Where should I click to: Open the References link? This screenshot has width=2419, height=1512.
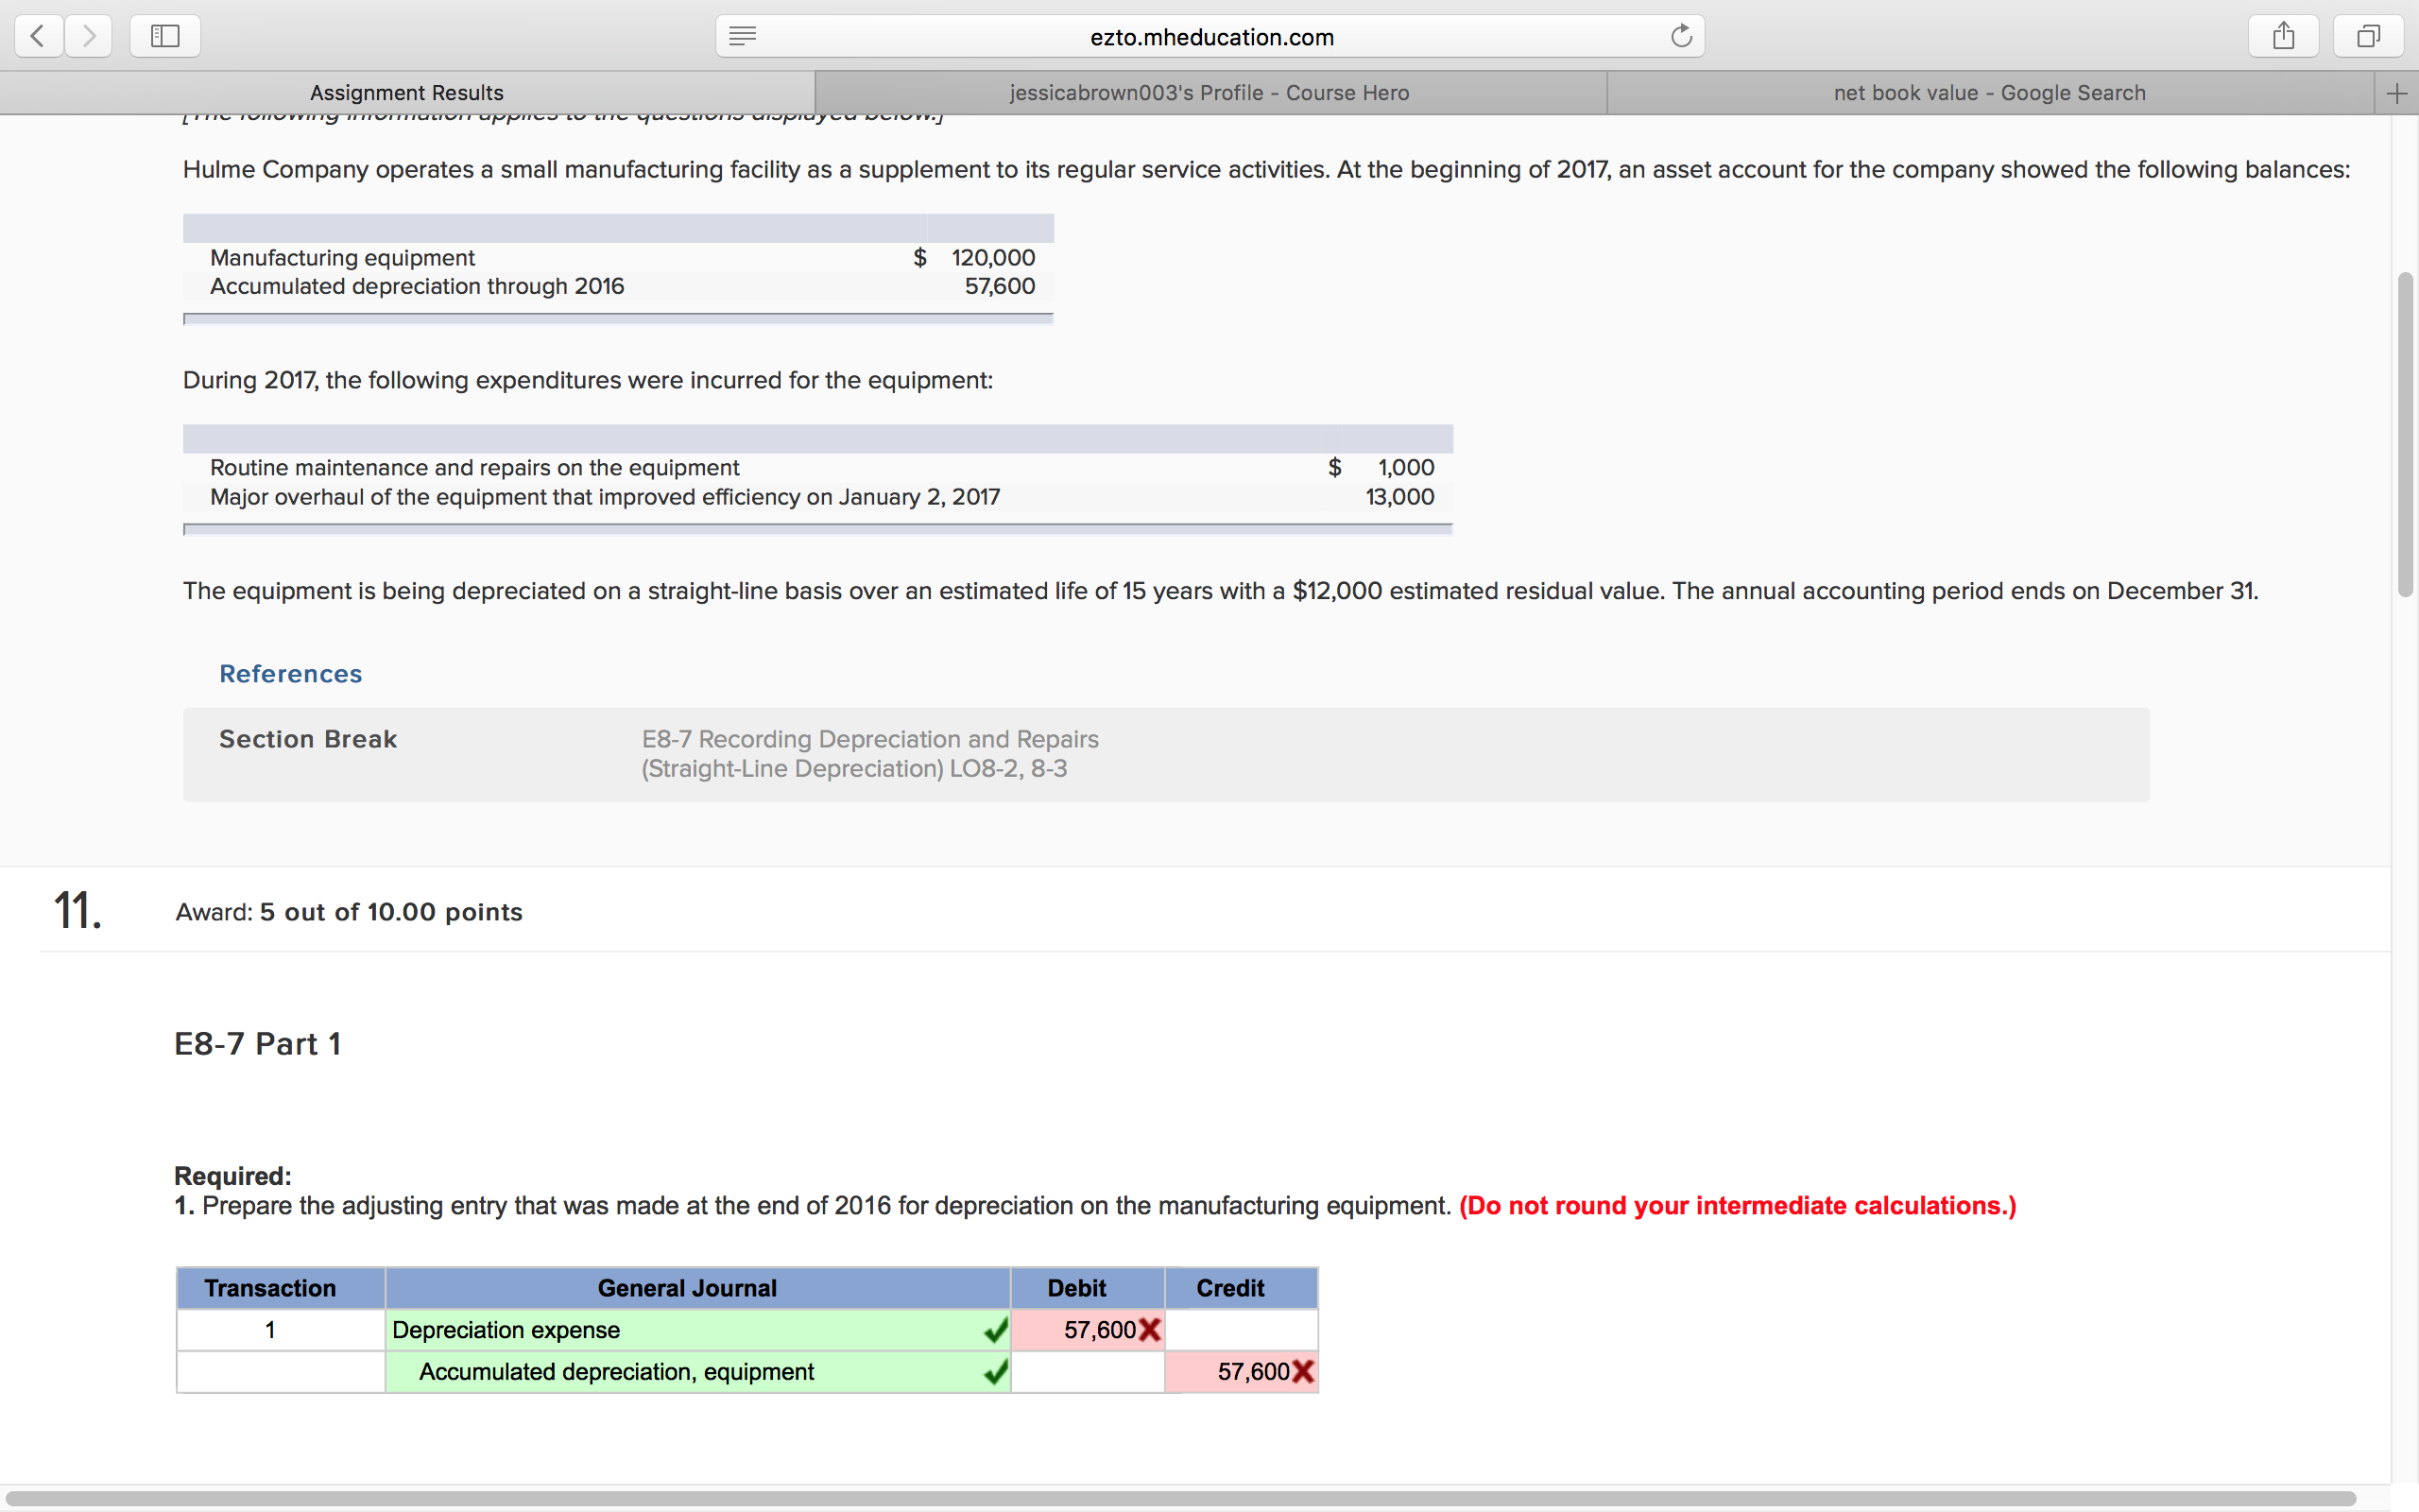(x=290, y=674)
